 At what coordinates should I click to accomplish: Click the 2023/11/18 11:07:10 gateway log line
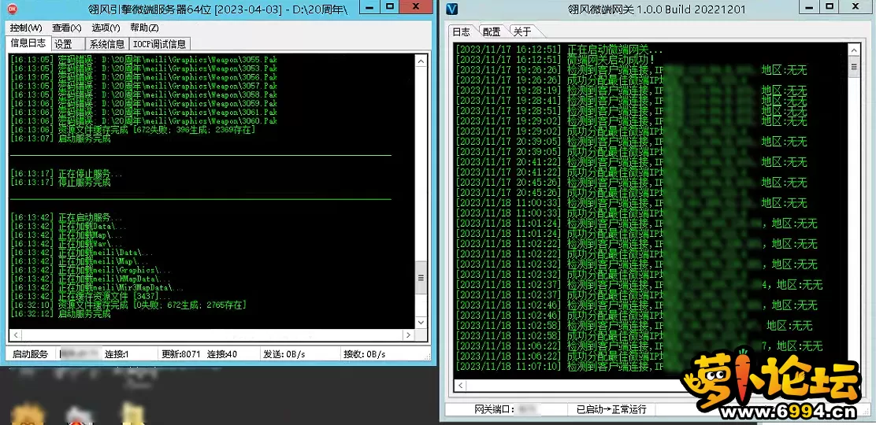pos(559,366)
